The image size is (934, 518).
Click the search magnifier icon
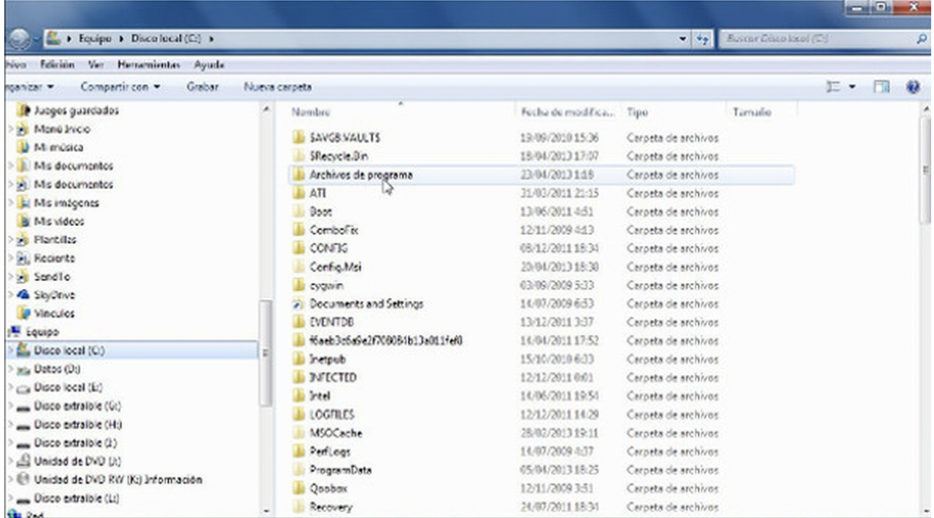click(922, 38)
